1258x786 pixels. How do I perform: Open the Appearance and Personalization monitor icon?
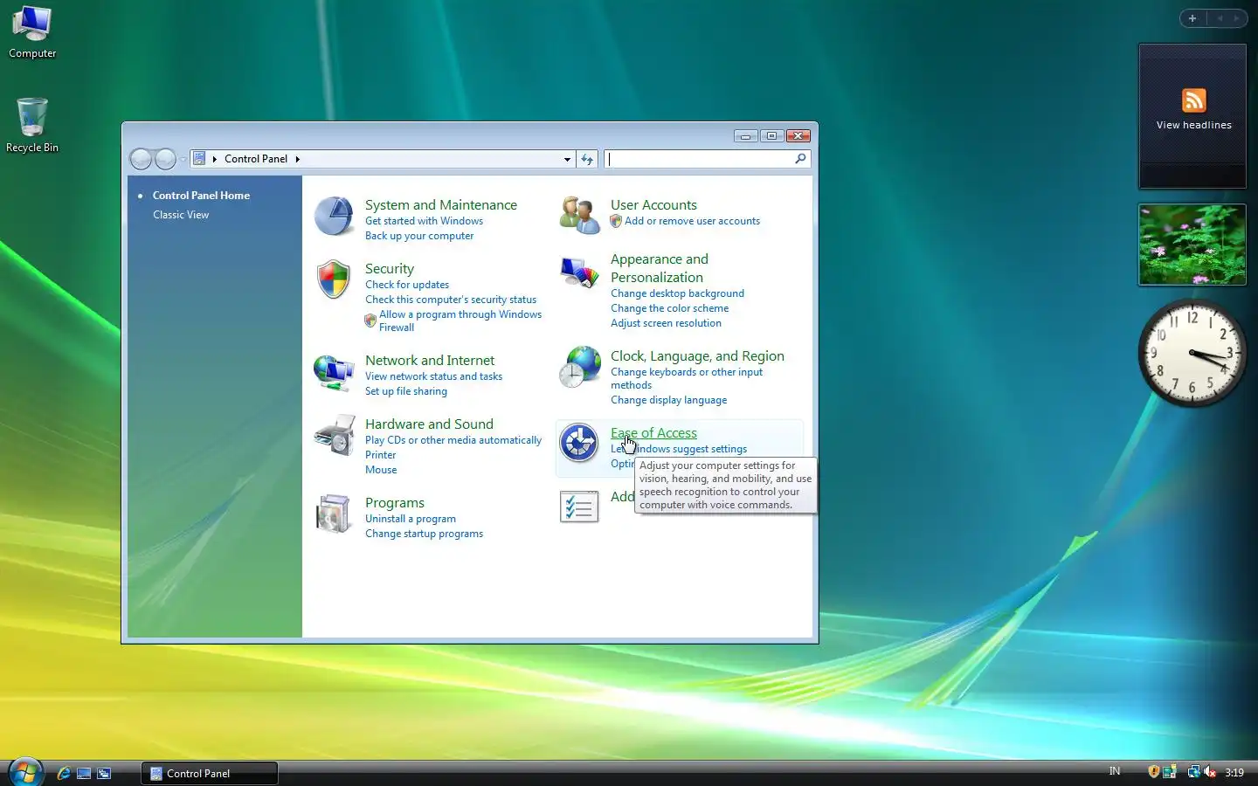tap(579, 272)
